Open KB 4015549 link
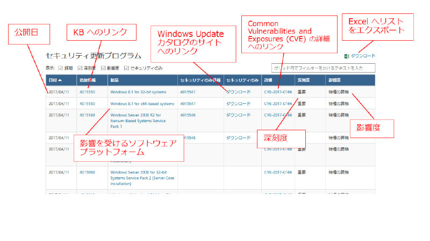430x241 pixels. pyautogui.click(x=87, y=115)
